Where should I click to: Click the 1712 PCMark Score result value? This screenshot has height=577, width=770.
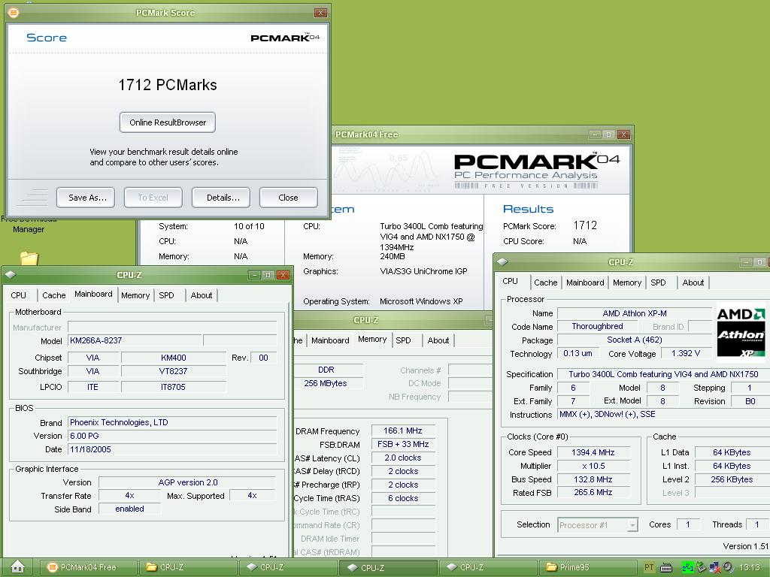coord(585,225)
